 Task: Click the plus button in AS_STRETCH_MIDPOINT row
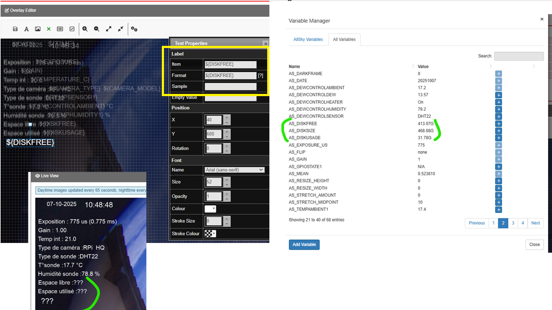point(499,202)
